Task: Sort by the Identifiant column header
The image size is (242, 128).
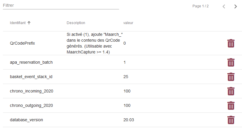Action: click(18, 23)
